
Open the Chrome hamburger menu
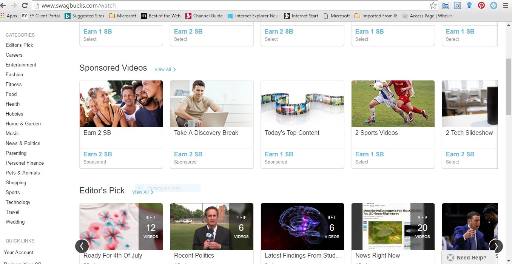click(506, 6)
